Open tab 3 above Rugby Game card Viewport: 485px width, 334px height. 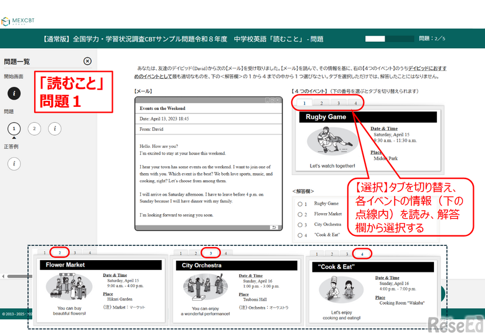tap(338, 103)
